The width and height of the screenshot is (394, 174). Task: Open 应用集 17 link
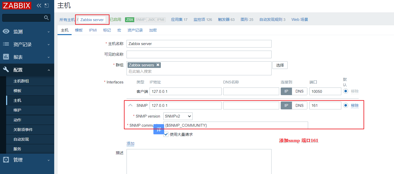click(179, 19)
